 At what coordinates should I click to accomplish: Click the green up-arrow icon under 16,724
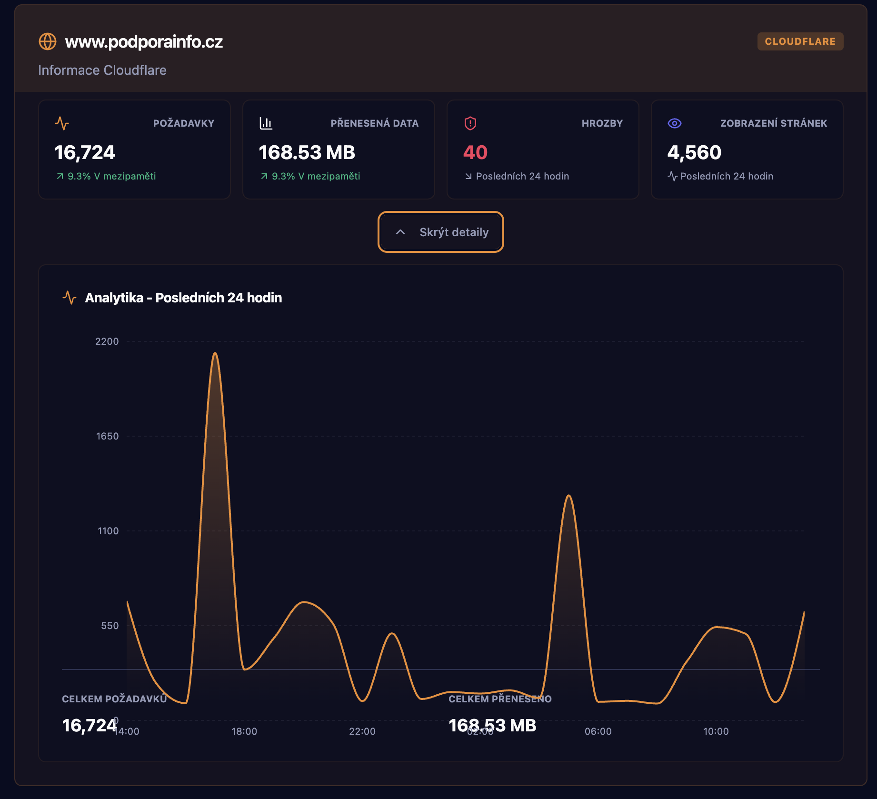[60, 177]
